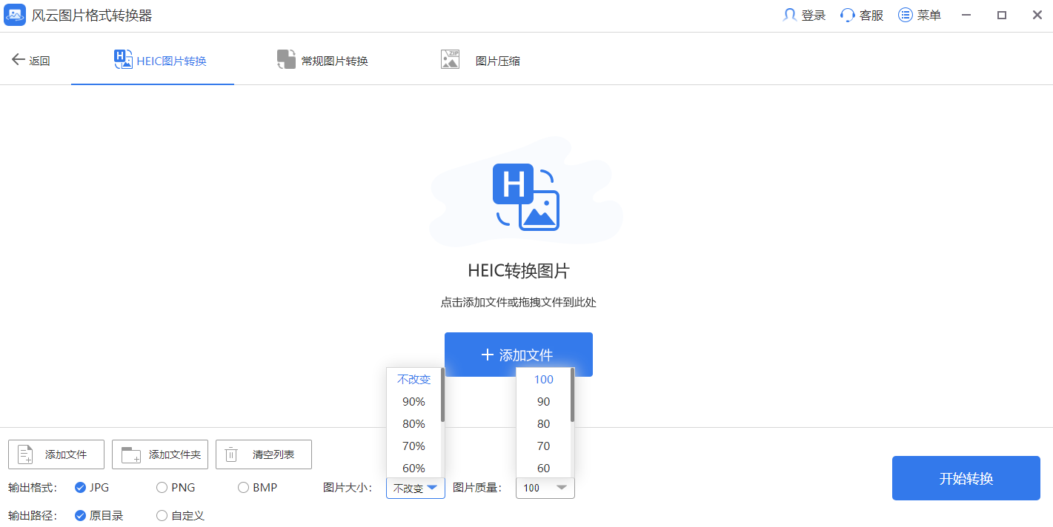Image resolution: width=1053 pixels, height=527 pixels.
Task: Choose 不改变 in the image size dropdown
Action: (413, 379)
